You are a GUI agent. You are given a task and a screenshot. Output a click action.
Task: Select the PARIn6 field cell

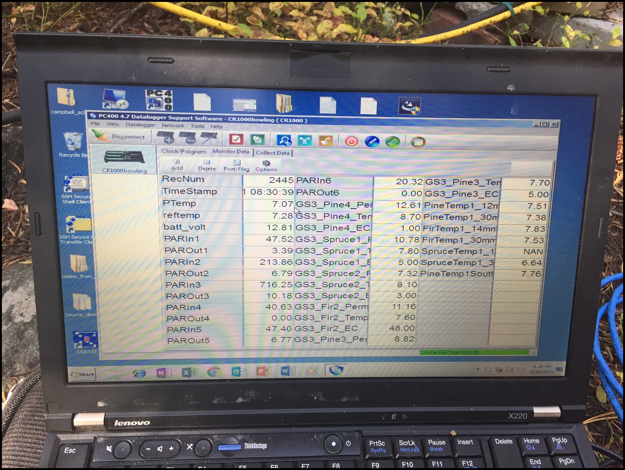pyautogui.click(x=334, y=181)
